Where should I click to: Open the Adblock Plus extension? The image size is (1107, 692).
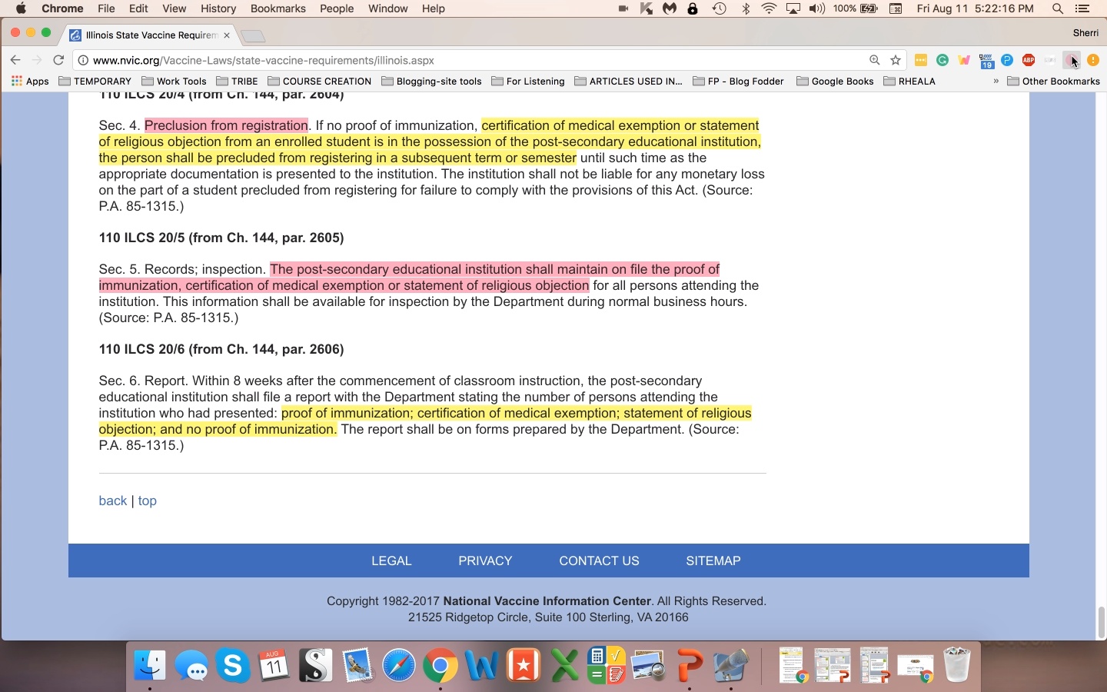tap(1029, 60)
